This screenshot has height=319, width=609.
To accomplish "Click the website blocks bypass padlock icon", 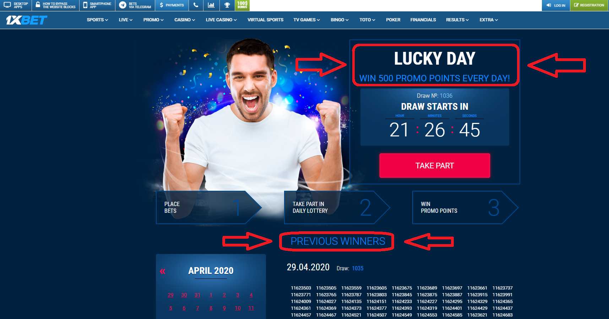I will coord(38,5).
